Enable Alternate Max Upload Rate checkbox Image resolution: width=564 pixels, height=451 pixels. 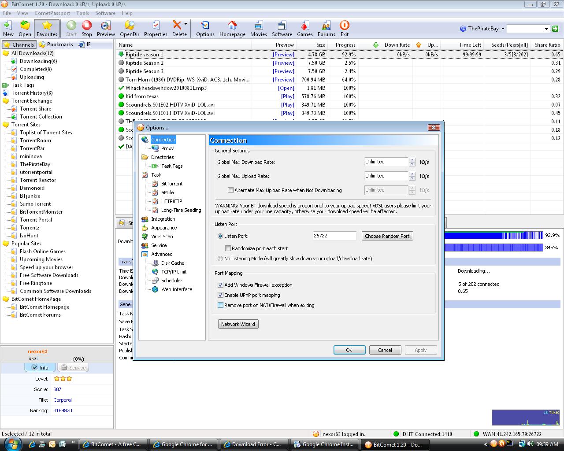[x=230, y=190]
